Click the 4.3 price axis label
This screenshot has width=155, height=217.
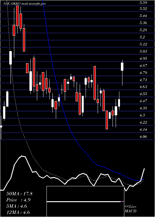pyautogui.click(x=142, y=115)
